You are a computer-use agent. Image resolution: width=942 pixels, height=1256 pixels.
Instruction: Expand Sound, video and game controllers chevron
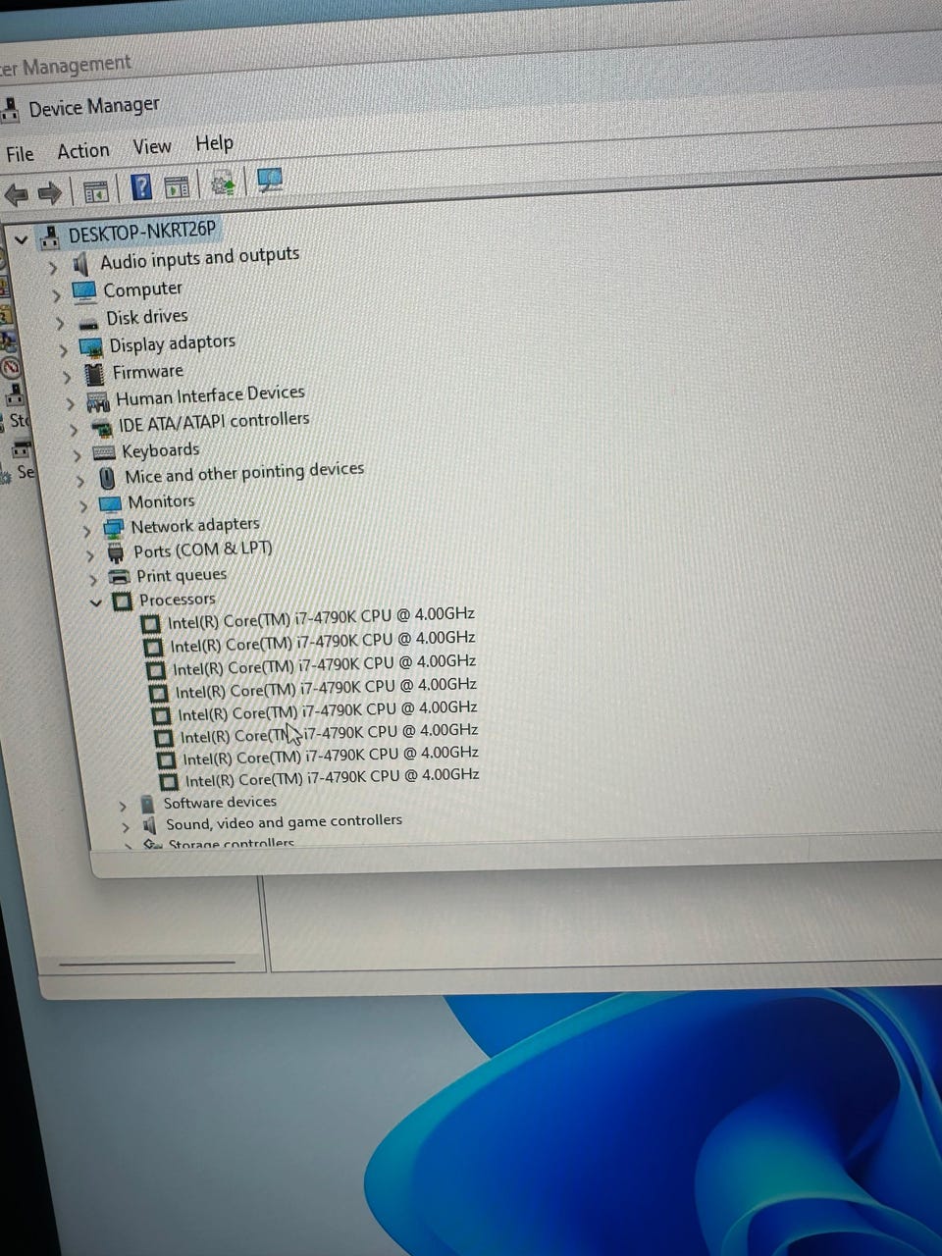coord(126,827)
